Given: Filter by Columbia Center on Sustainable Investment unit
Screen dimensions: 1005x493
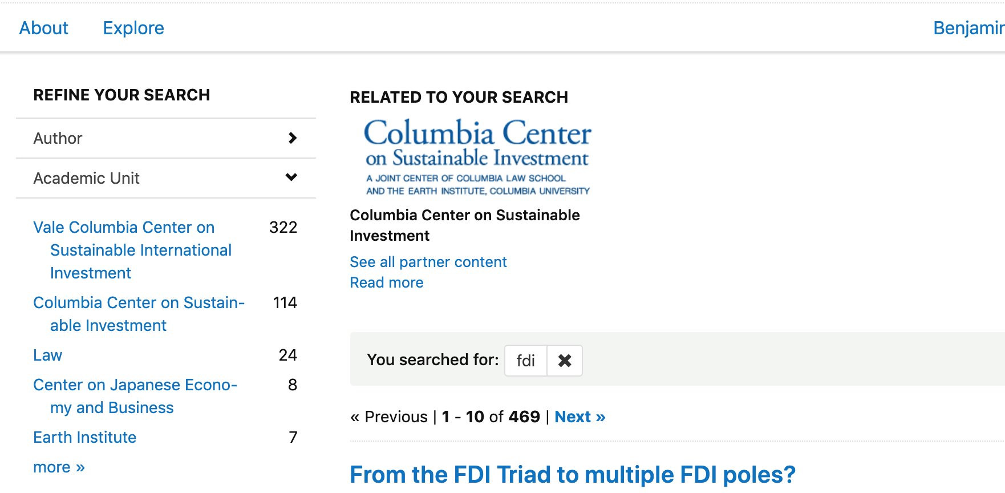Looking at the screenshot, I should [139, 314].
